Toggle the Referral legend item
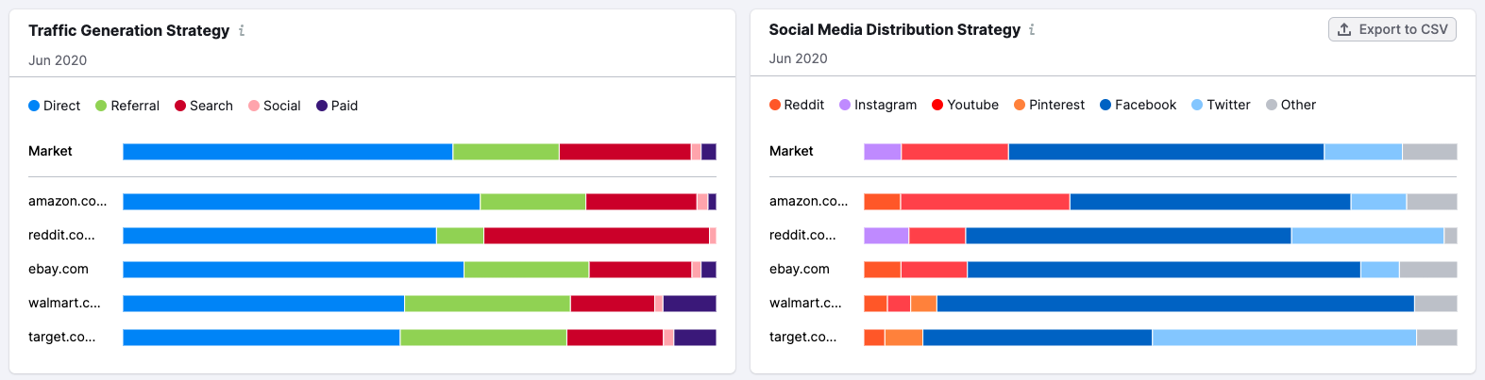The image size is (1485, 380). coord(127,106)
